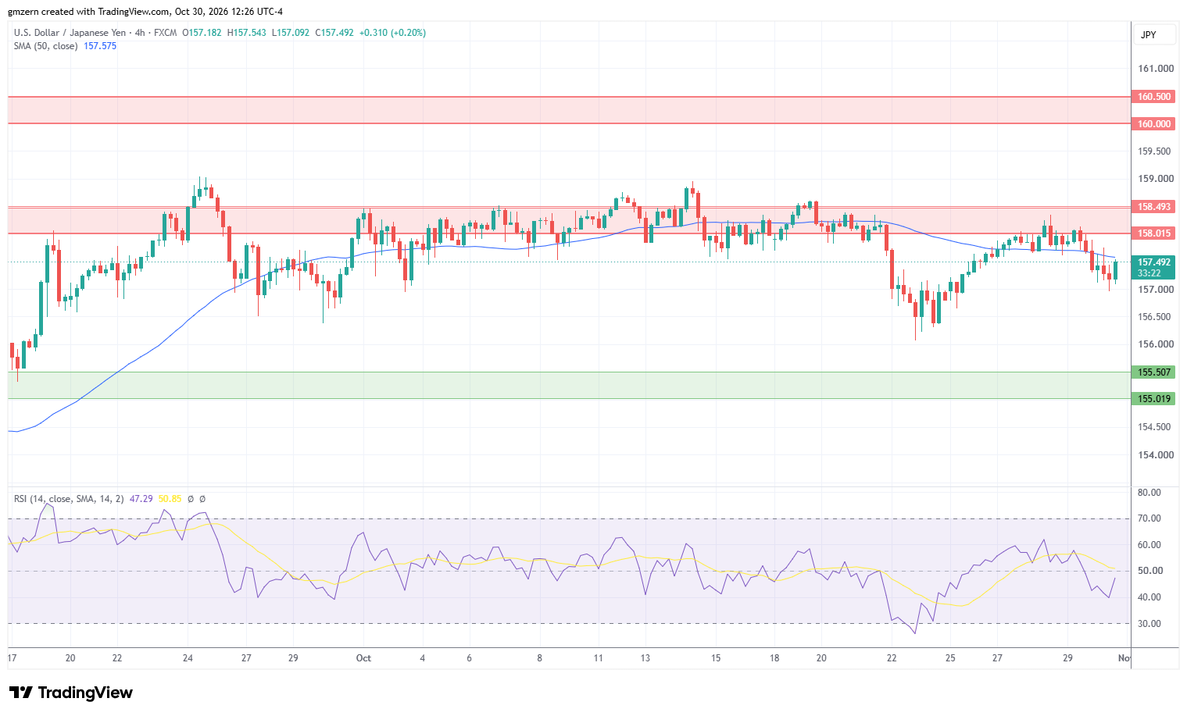Image resolution: width=1187 pixels, height=716 pixels.
Task: Select the 158.493 zone price label
Action: point(1153,207)
